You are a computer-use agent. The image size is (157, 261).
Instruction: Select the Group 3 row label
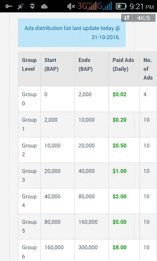coord(29,176)
